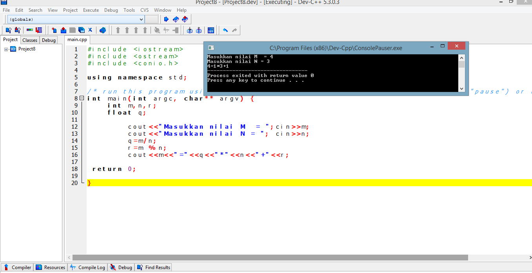This screenshot has width=532, height=273.
Task: Click the DEV syntax check icon
Action: click(211, 30)
